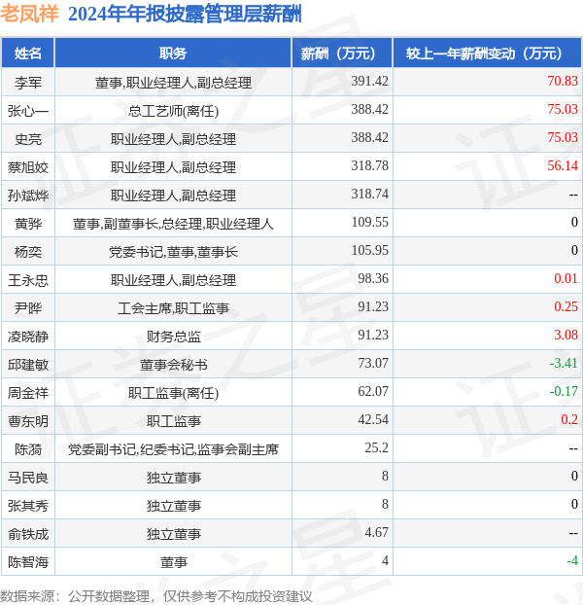Click the name 凌晓静
This screenshot has width=583, height=605.
point(28,337)
